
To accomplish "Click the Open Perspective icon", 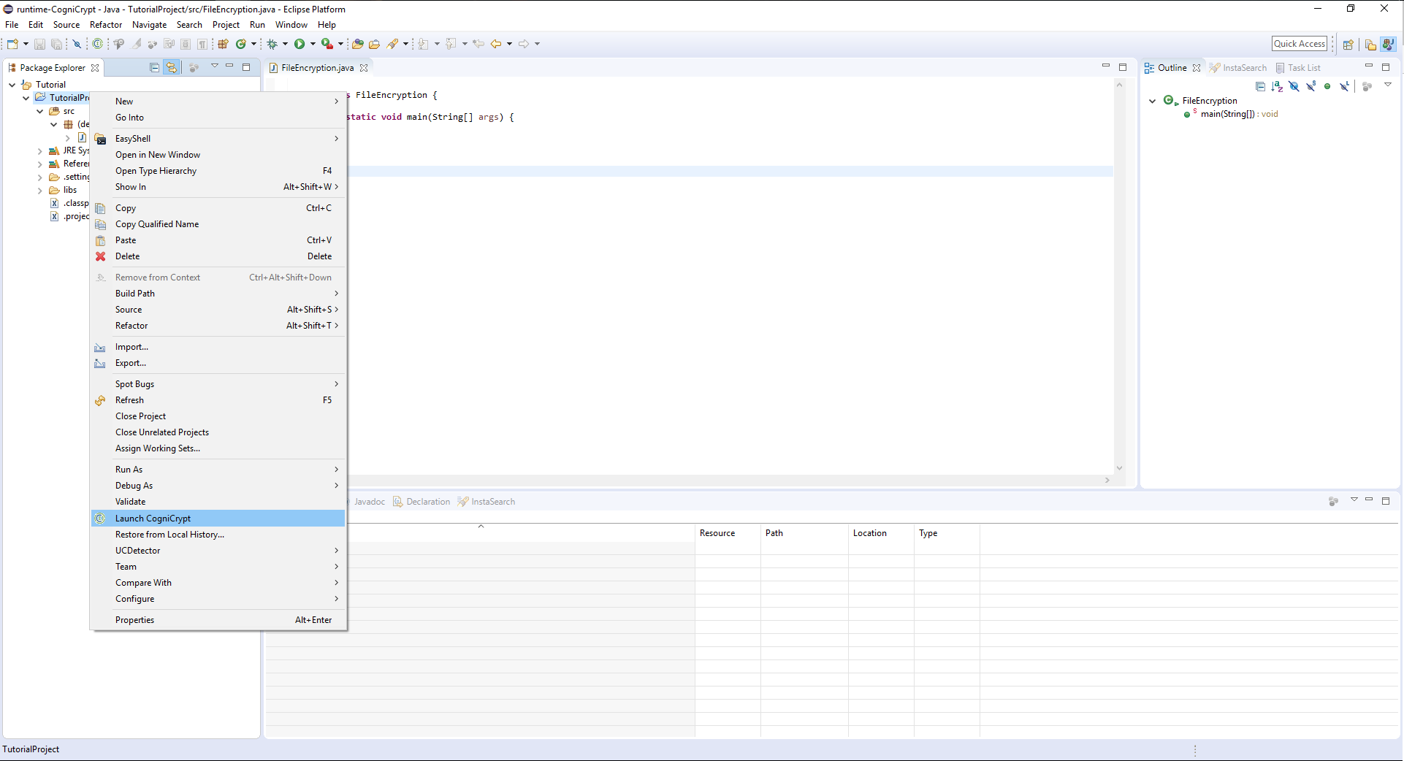I will click(x=1348, y=44).
